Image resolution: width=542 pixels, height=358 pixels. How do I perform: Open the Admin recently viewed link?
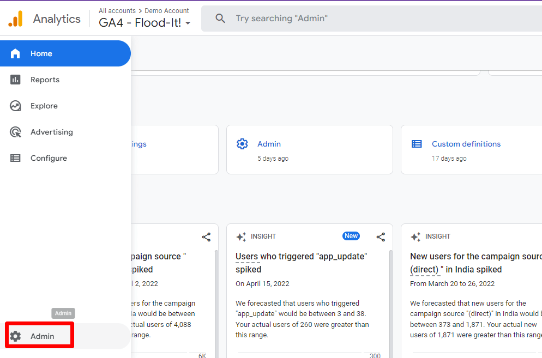coord(269,144)
